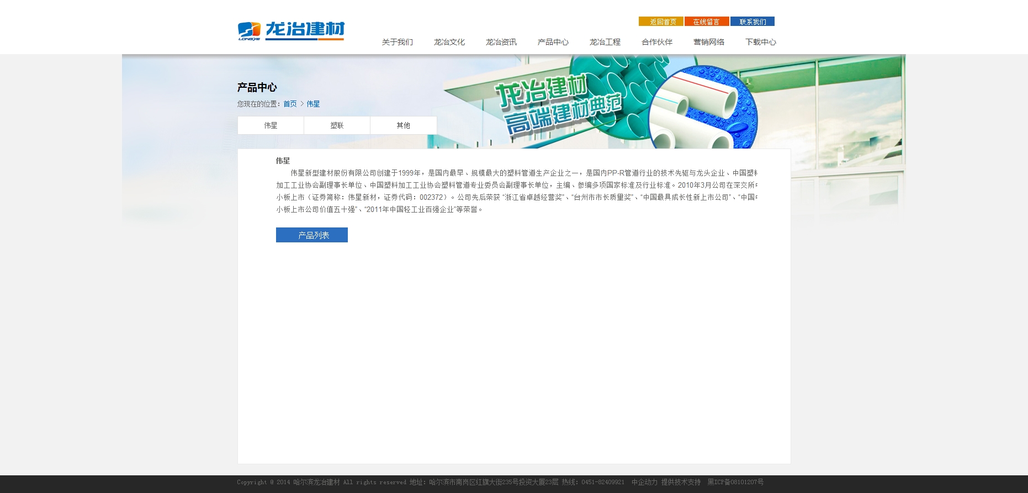Click the 返回首页 button
Viewport: 1028px width, 493px height.
(x=661, y=22)
